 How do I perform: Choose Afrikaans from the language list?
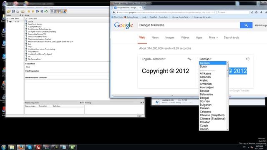click(x=213, y=73)
